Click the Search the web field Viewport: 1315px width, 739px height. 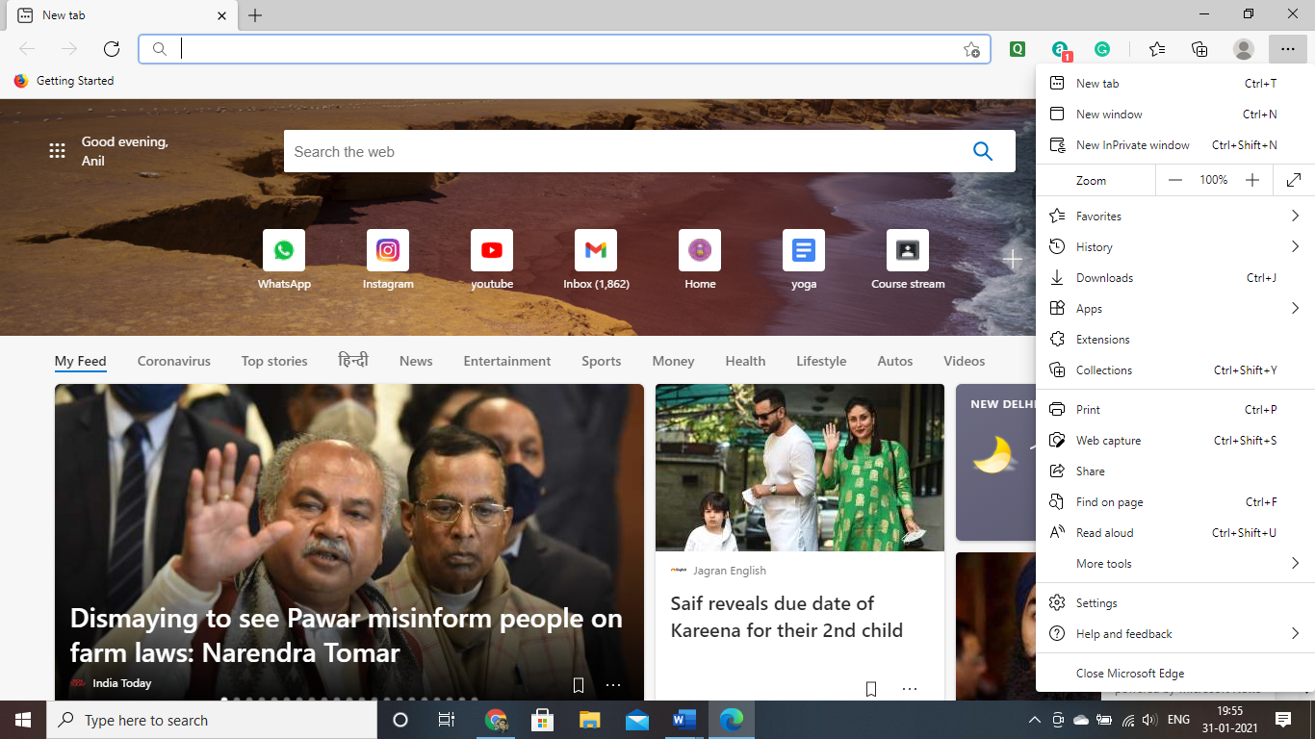[x=626, y=152]
